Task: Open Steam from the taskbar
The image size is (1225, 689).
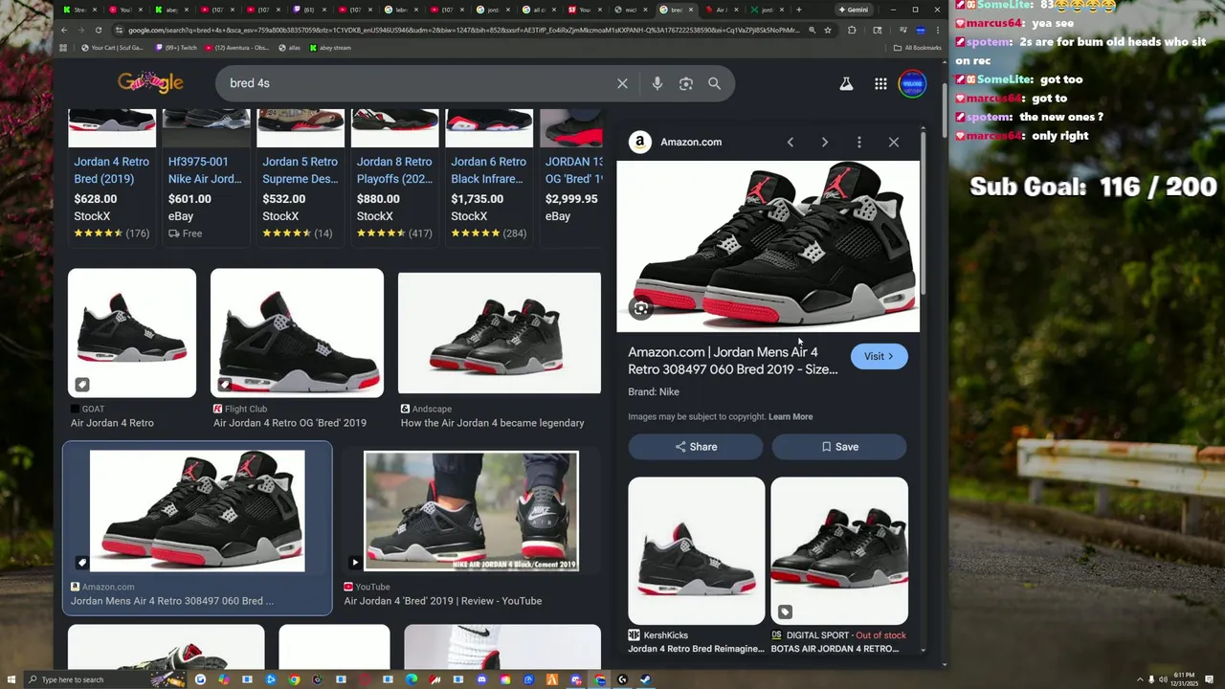Action: coord(645,679)
